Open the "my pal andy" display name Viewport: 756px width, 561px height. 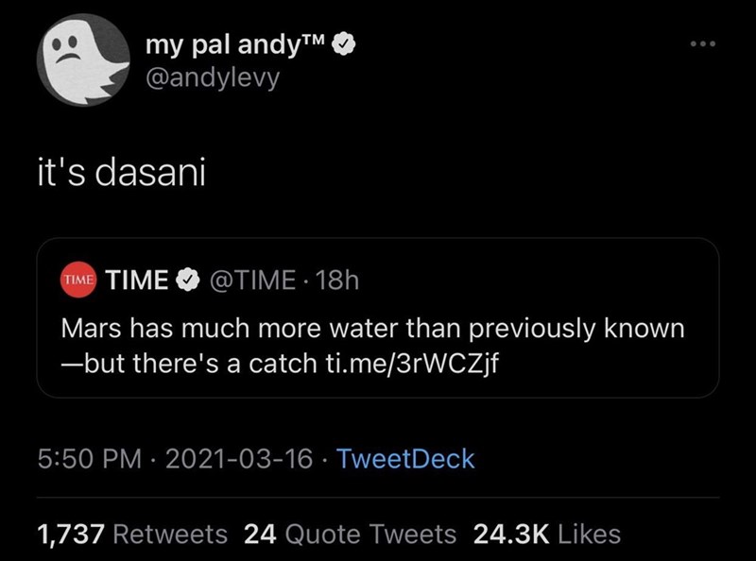[x=236, y=43]
